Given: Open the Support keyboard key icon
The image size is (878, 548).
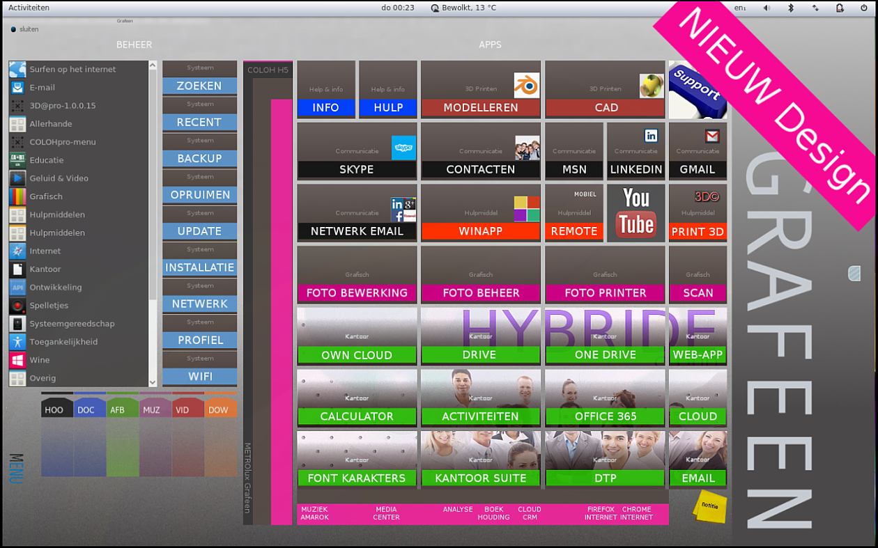Looking at the screenshot, I should click(x=698, y=89).
